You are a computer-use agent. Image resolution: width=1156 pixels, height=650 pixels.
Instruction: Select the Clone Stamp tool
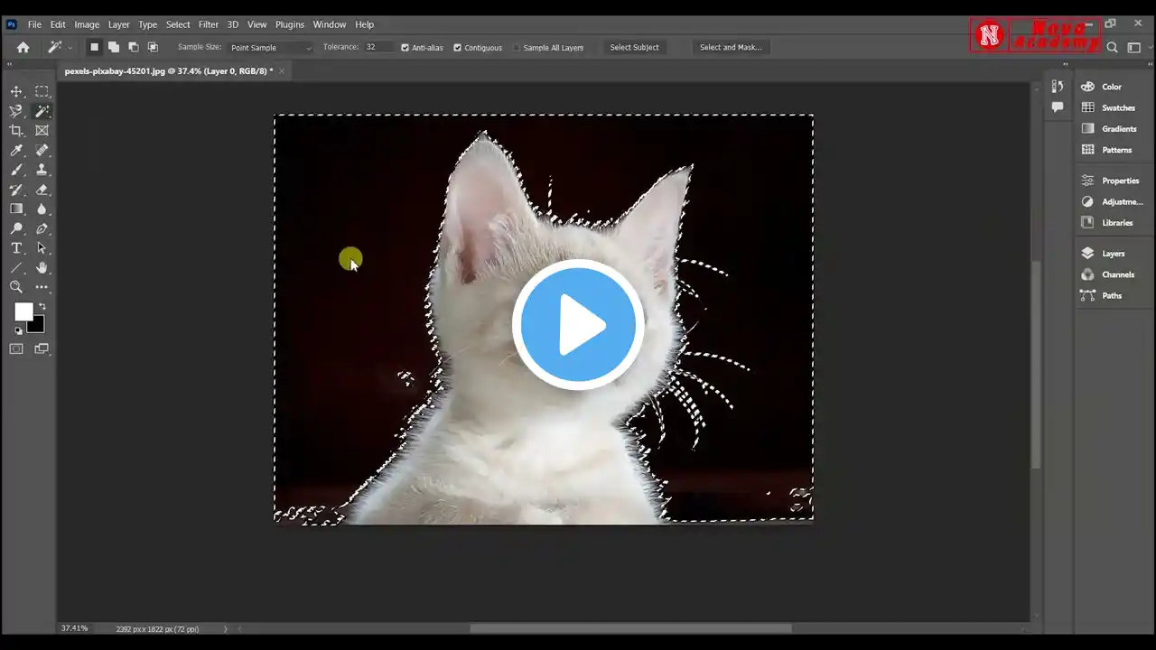tap(42, 170)
